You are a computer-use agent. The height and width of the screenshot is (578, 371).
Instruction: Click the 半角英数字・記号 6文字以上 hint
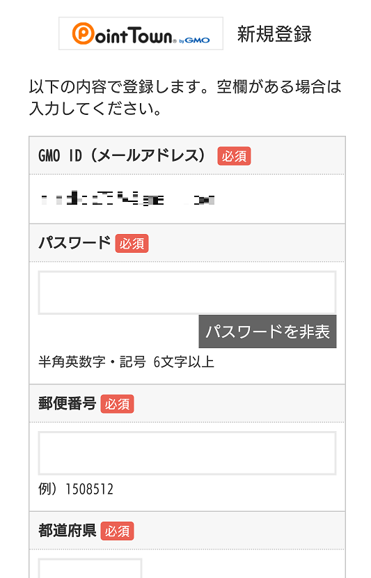(126, 362)
